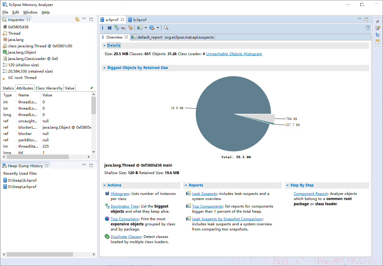Image resolution: width=383 pixels, height=266 pixels.
Task: Toggle the green pin in Inspector tabs
Action: coord(92,88)
